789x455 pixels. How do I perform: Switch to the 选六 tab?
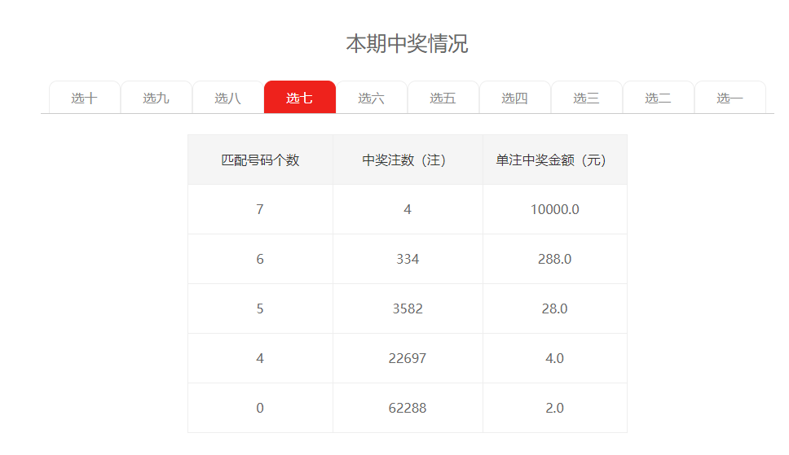tap(371, 98)
